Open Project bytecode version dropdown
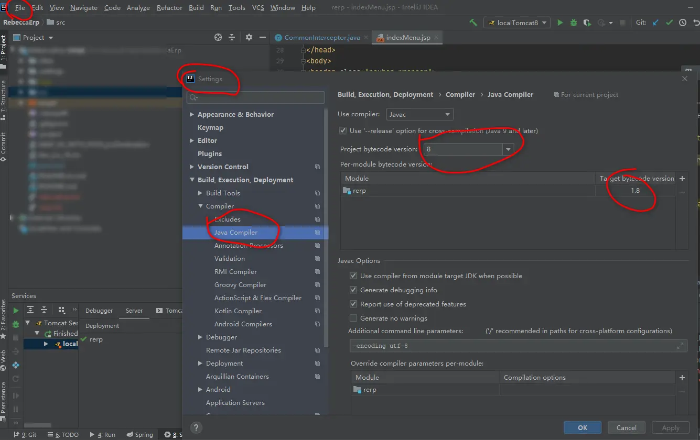700x440 pixels. [x=508, y=149]
